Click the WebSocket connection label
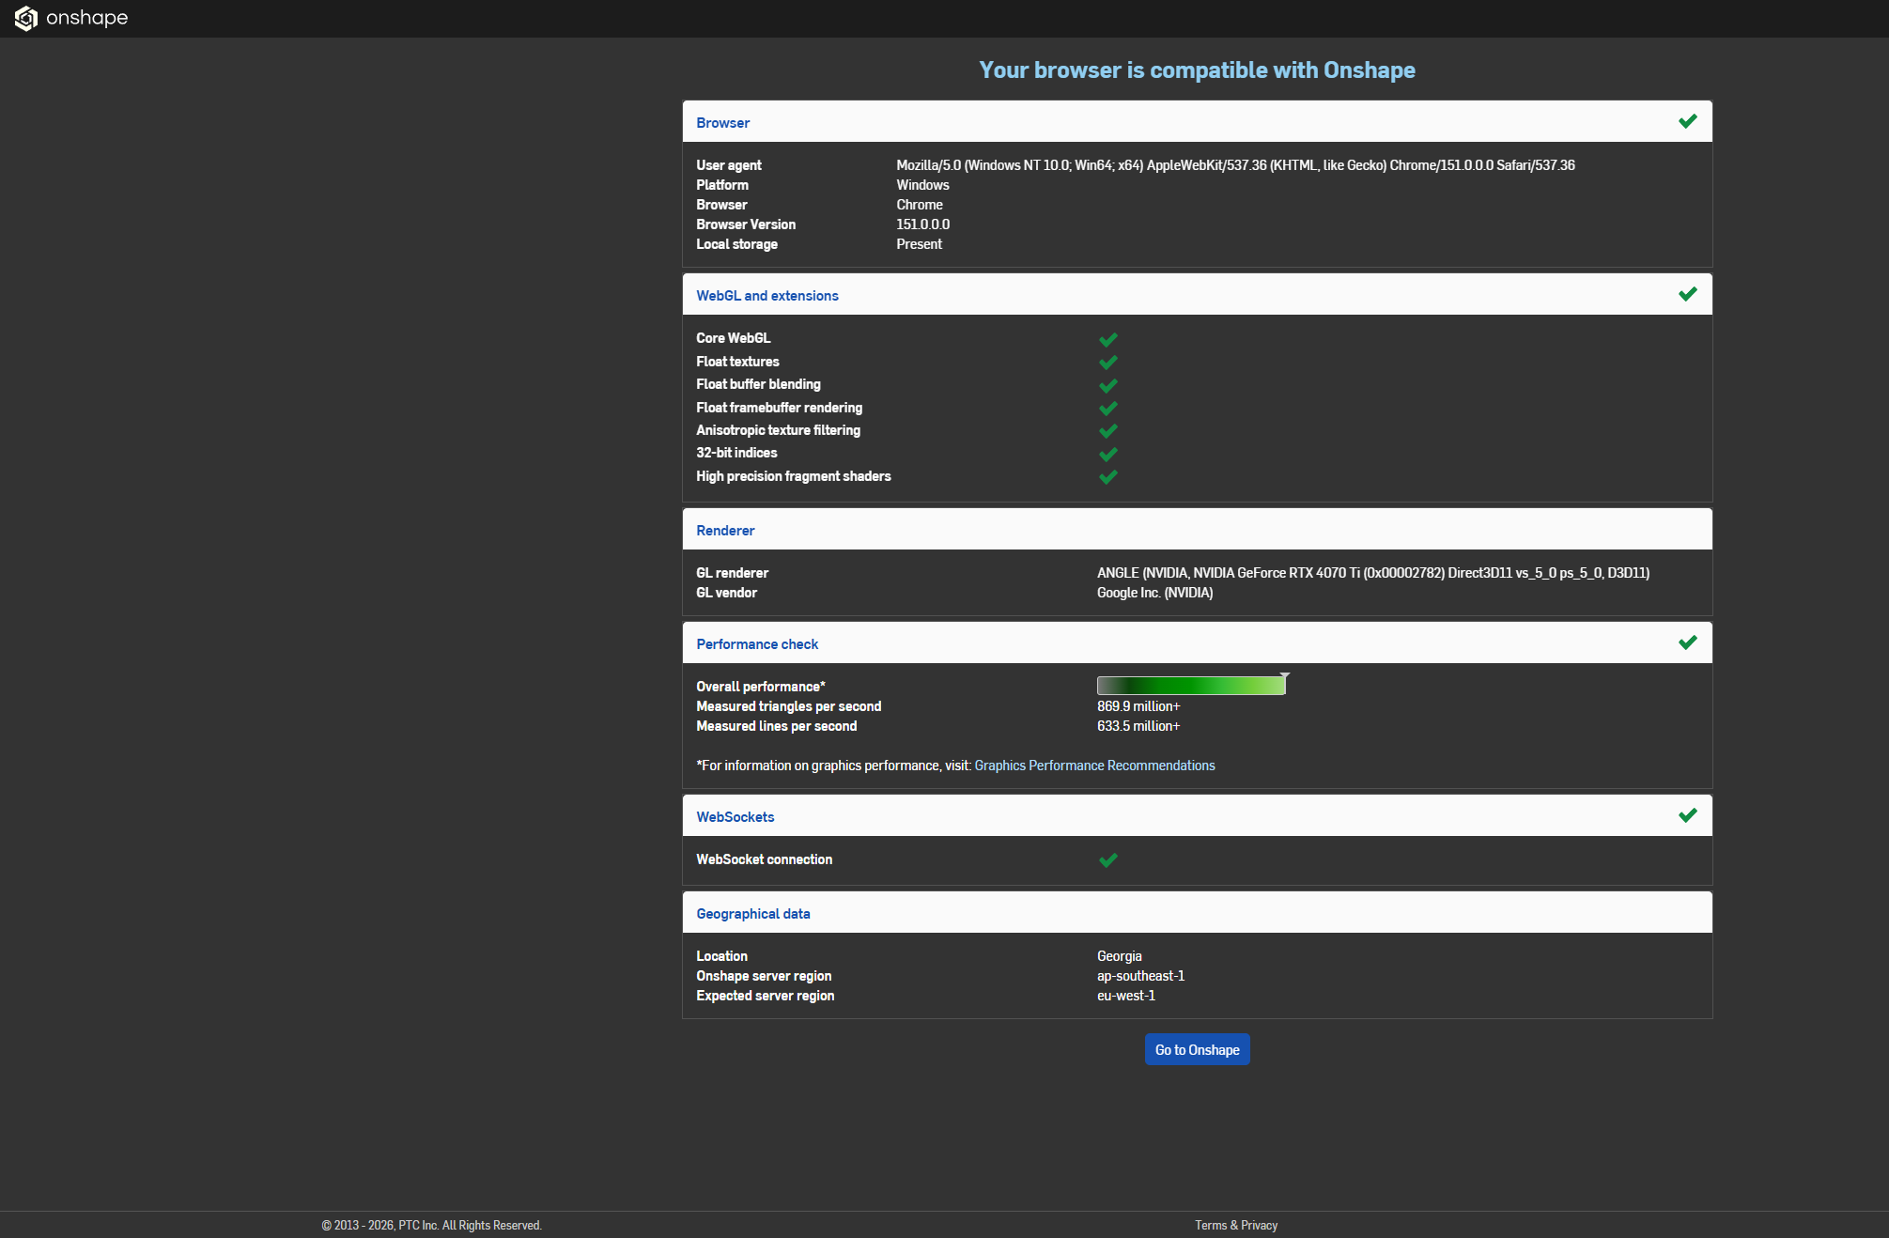This screenshot has width=1889, height=1238. click(x=765, y=859)
